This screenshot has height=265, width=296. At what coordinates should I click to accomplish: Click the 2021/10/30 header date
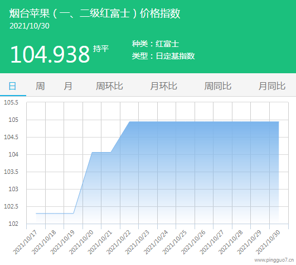tap(30, 26)
